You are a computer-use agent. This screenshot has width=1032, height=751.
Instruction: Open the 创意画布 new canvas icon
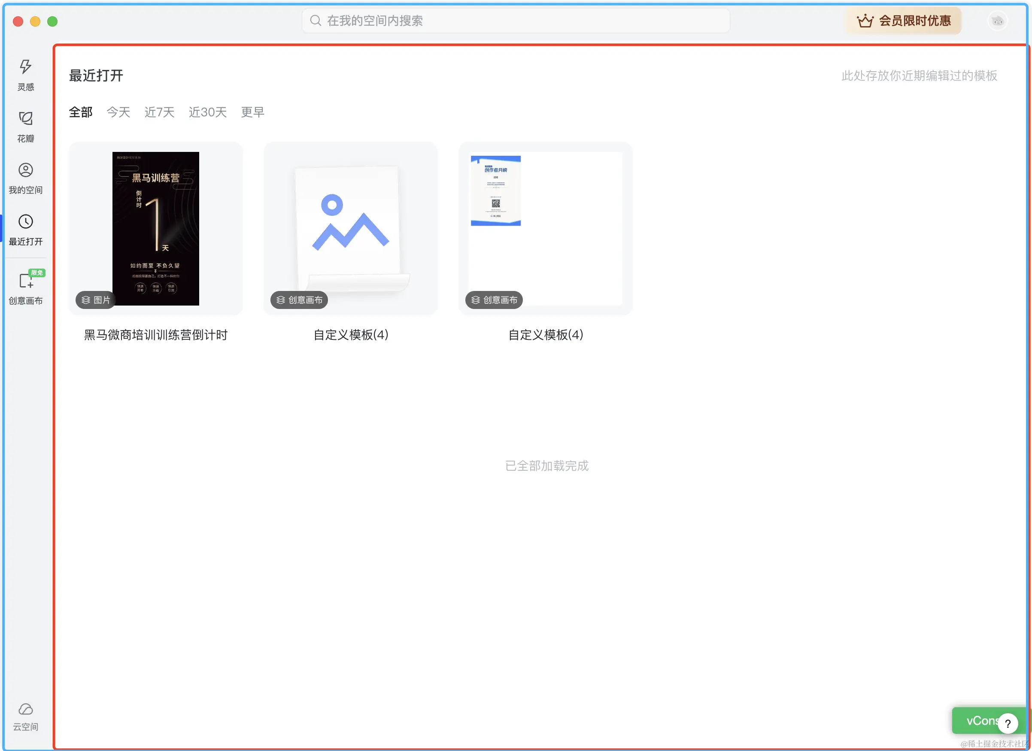pos(25,281)
